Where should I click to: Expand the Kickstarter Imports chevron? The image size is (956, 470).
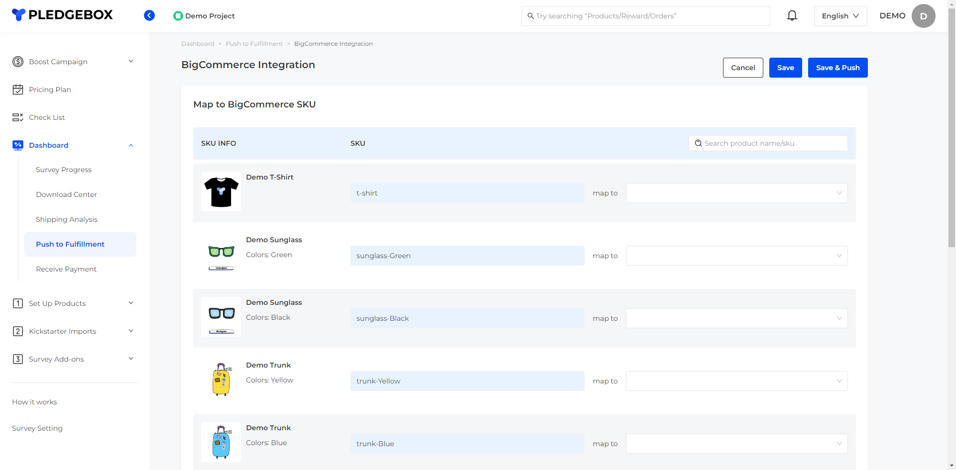tap(131, 331)
